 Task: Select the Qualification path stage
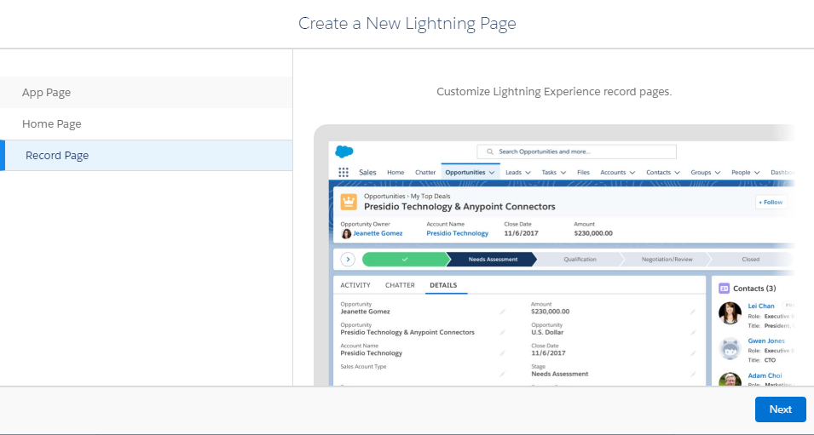coord(580,260)
